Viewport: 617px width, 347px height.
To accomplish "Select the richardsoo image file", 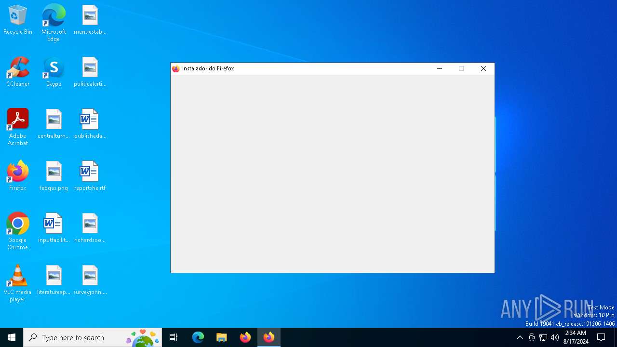I will pos(90,228).
